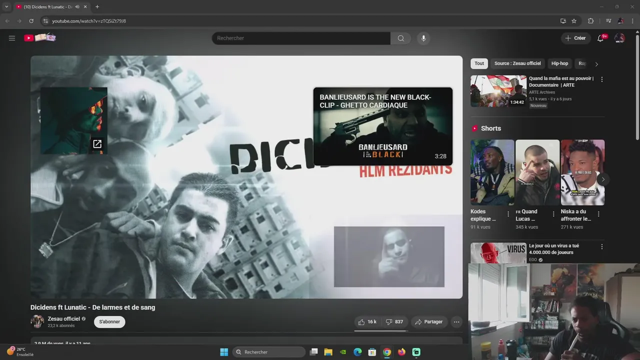The height and width of the screenshot is (360, 640).
Task: Bookmark this page with star icon
Action: 574,21
